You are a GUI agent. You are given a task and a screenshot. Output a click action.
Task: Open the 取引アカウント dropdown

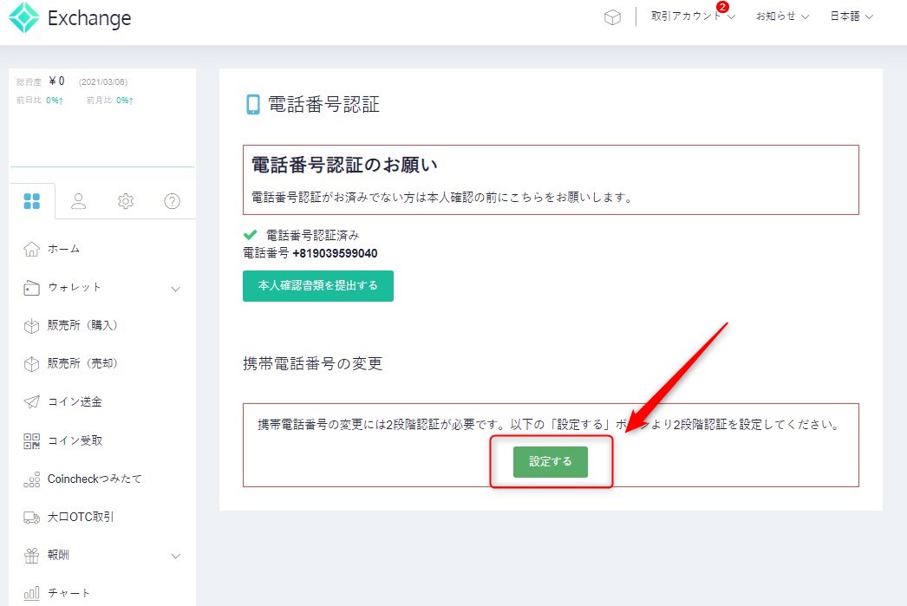[x=692, y=16]
